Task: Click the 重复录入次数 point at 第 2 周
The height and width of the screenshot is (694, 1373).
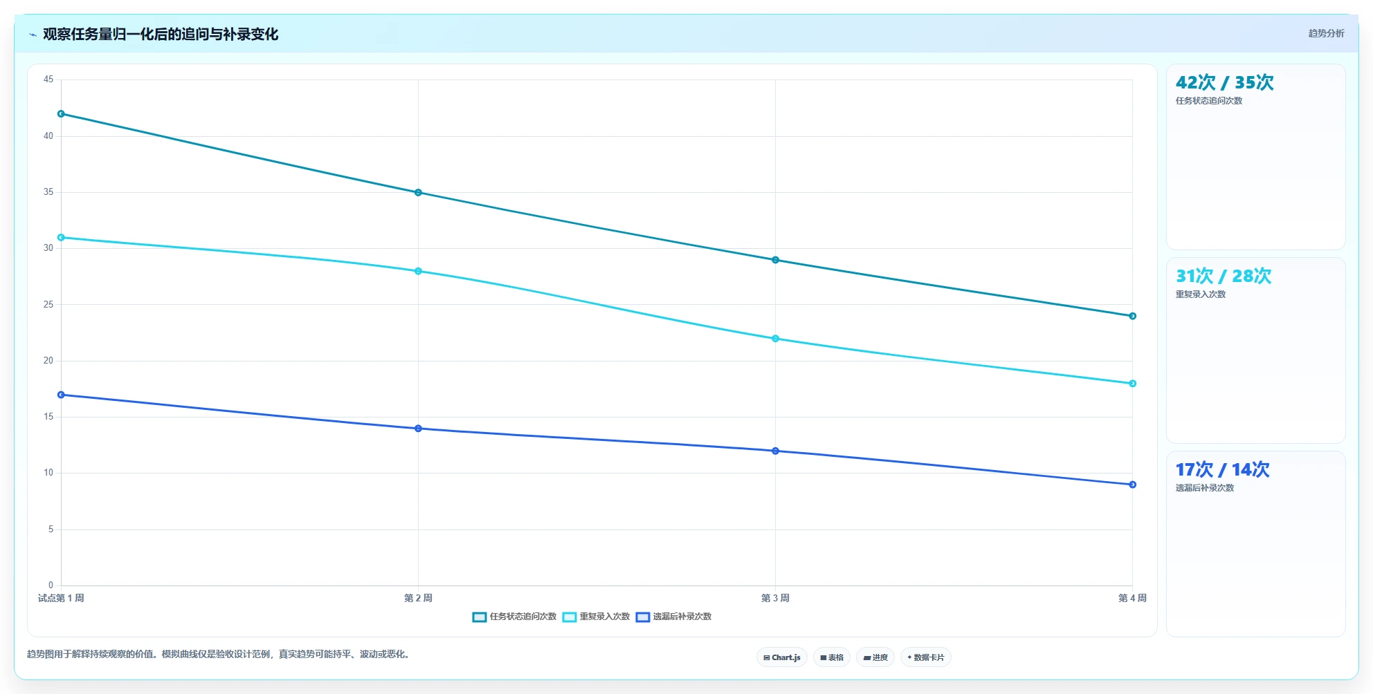Action: click(x=418, y=271)
